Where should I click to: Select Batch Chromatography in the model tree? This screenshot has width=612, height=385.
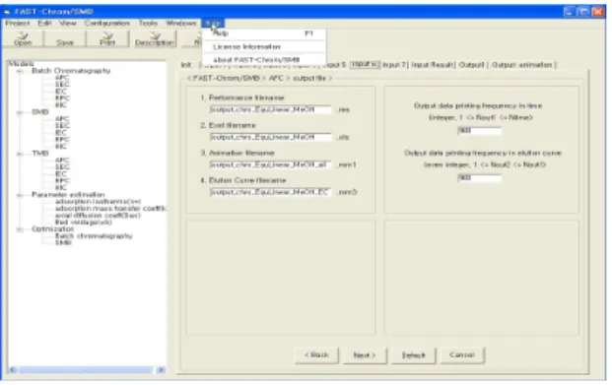[x=71, y=71]
